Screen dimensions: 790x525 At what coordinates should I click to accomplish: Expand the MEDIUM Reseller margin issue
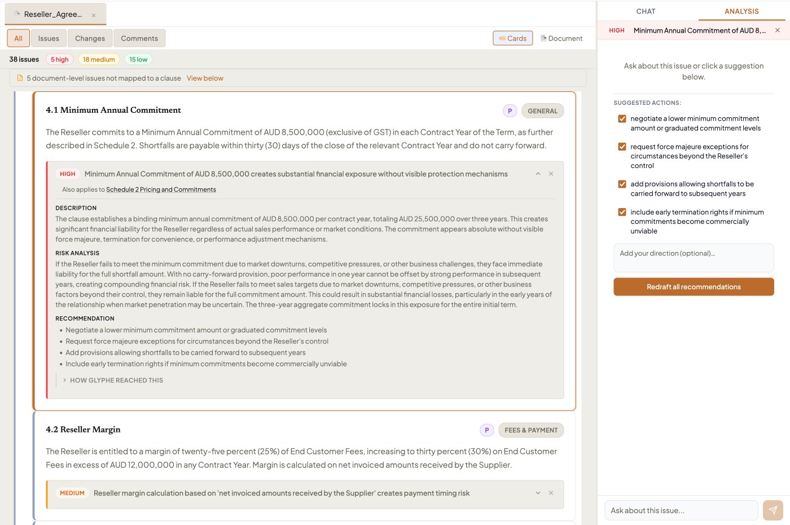click(x=538, y=493)
